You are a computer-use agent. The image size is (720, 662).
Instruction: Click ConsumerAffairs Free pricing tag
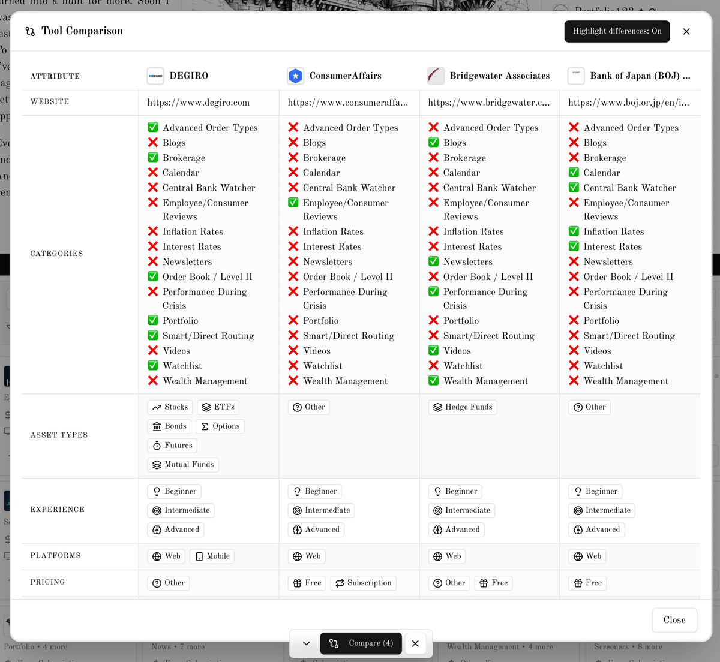pyautogui.click(x=307, y=583)
